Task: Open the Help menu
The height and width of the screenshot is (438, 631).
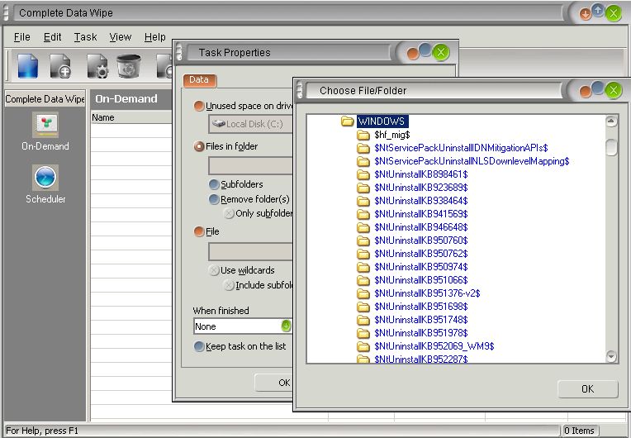Action: [155, 37]
